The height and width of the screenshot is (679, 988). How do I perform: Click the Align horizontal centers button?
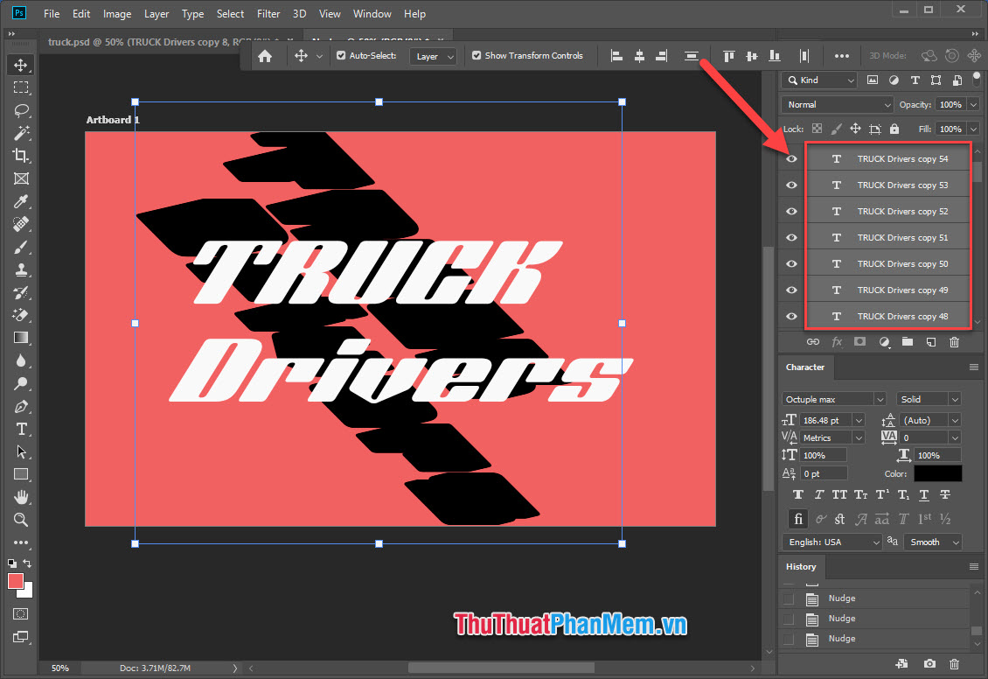tap(638, 55)
